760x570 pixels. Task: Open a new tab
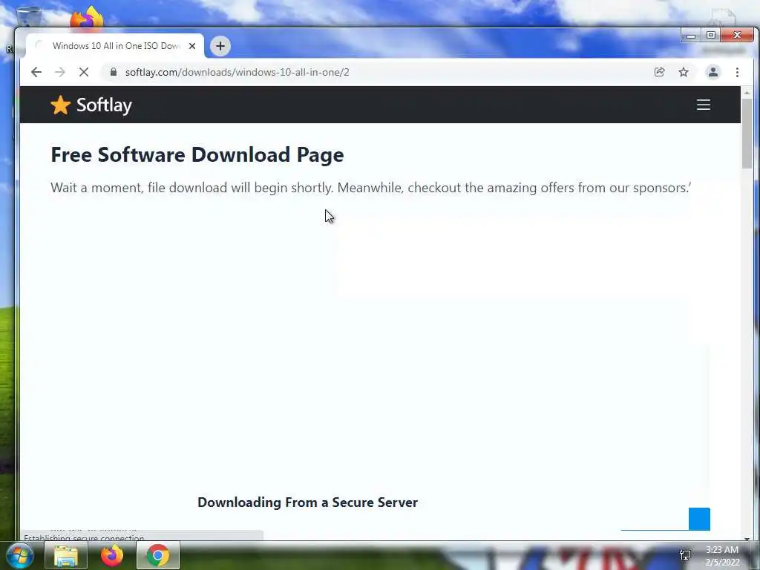[220, 46]
